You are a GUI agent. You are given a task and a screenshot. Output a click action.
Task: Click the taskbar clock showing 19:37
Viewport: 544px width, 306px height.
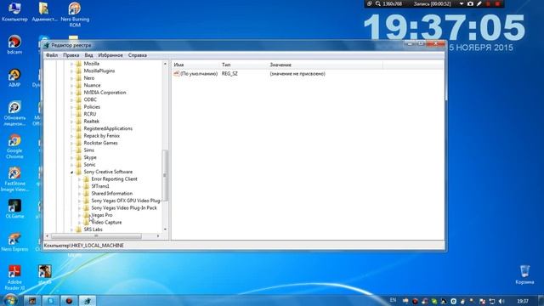pos(523,301)
